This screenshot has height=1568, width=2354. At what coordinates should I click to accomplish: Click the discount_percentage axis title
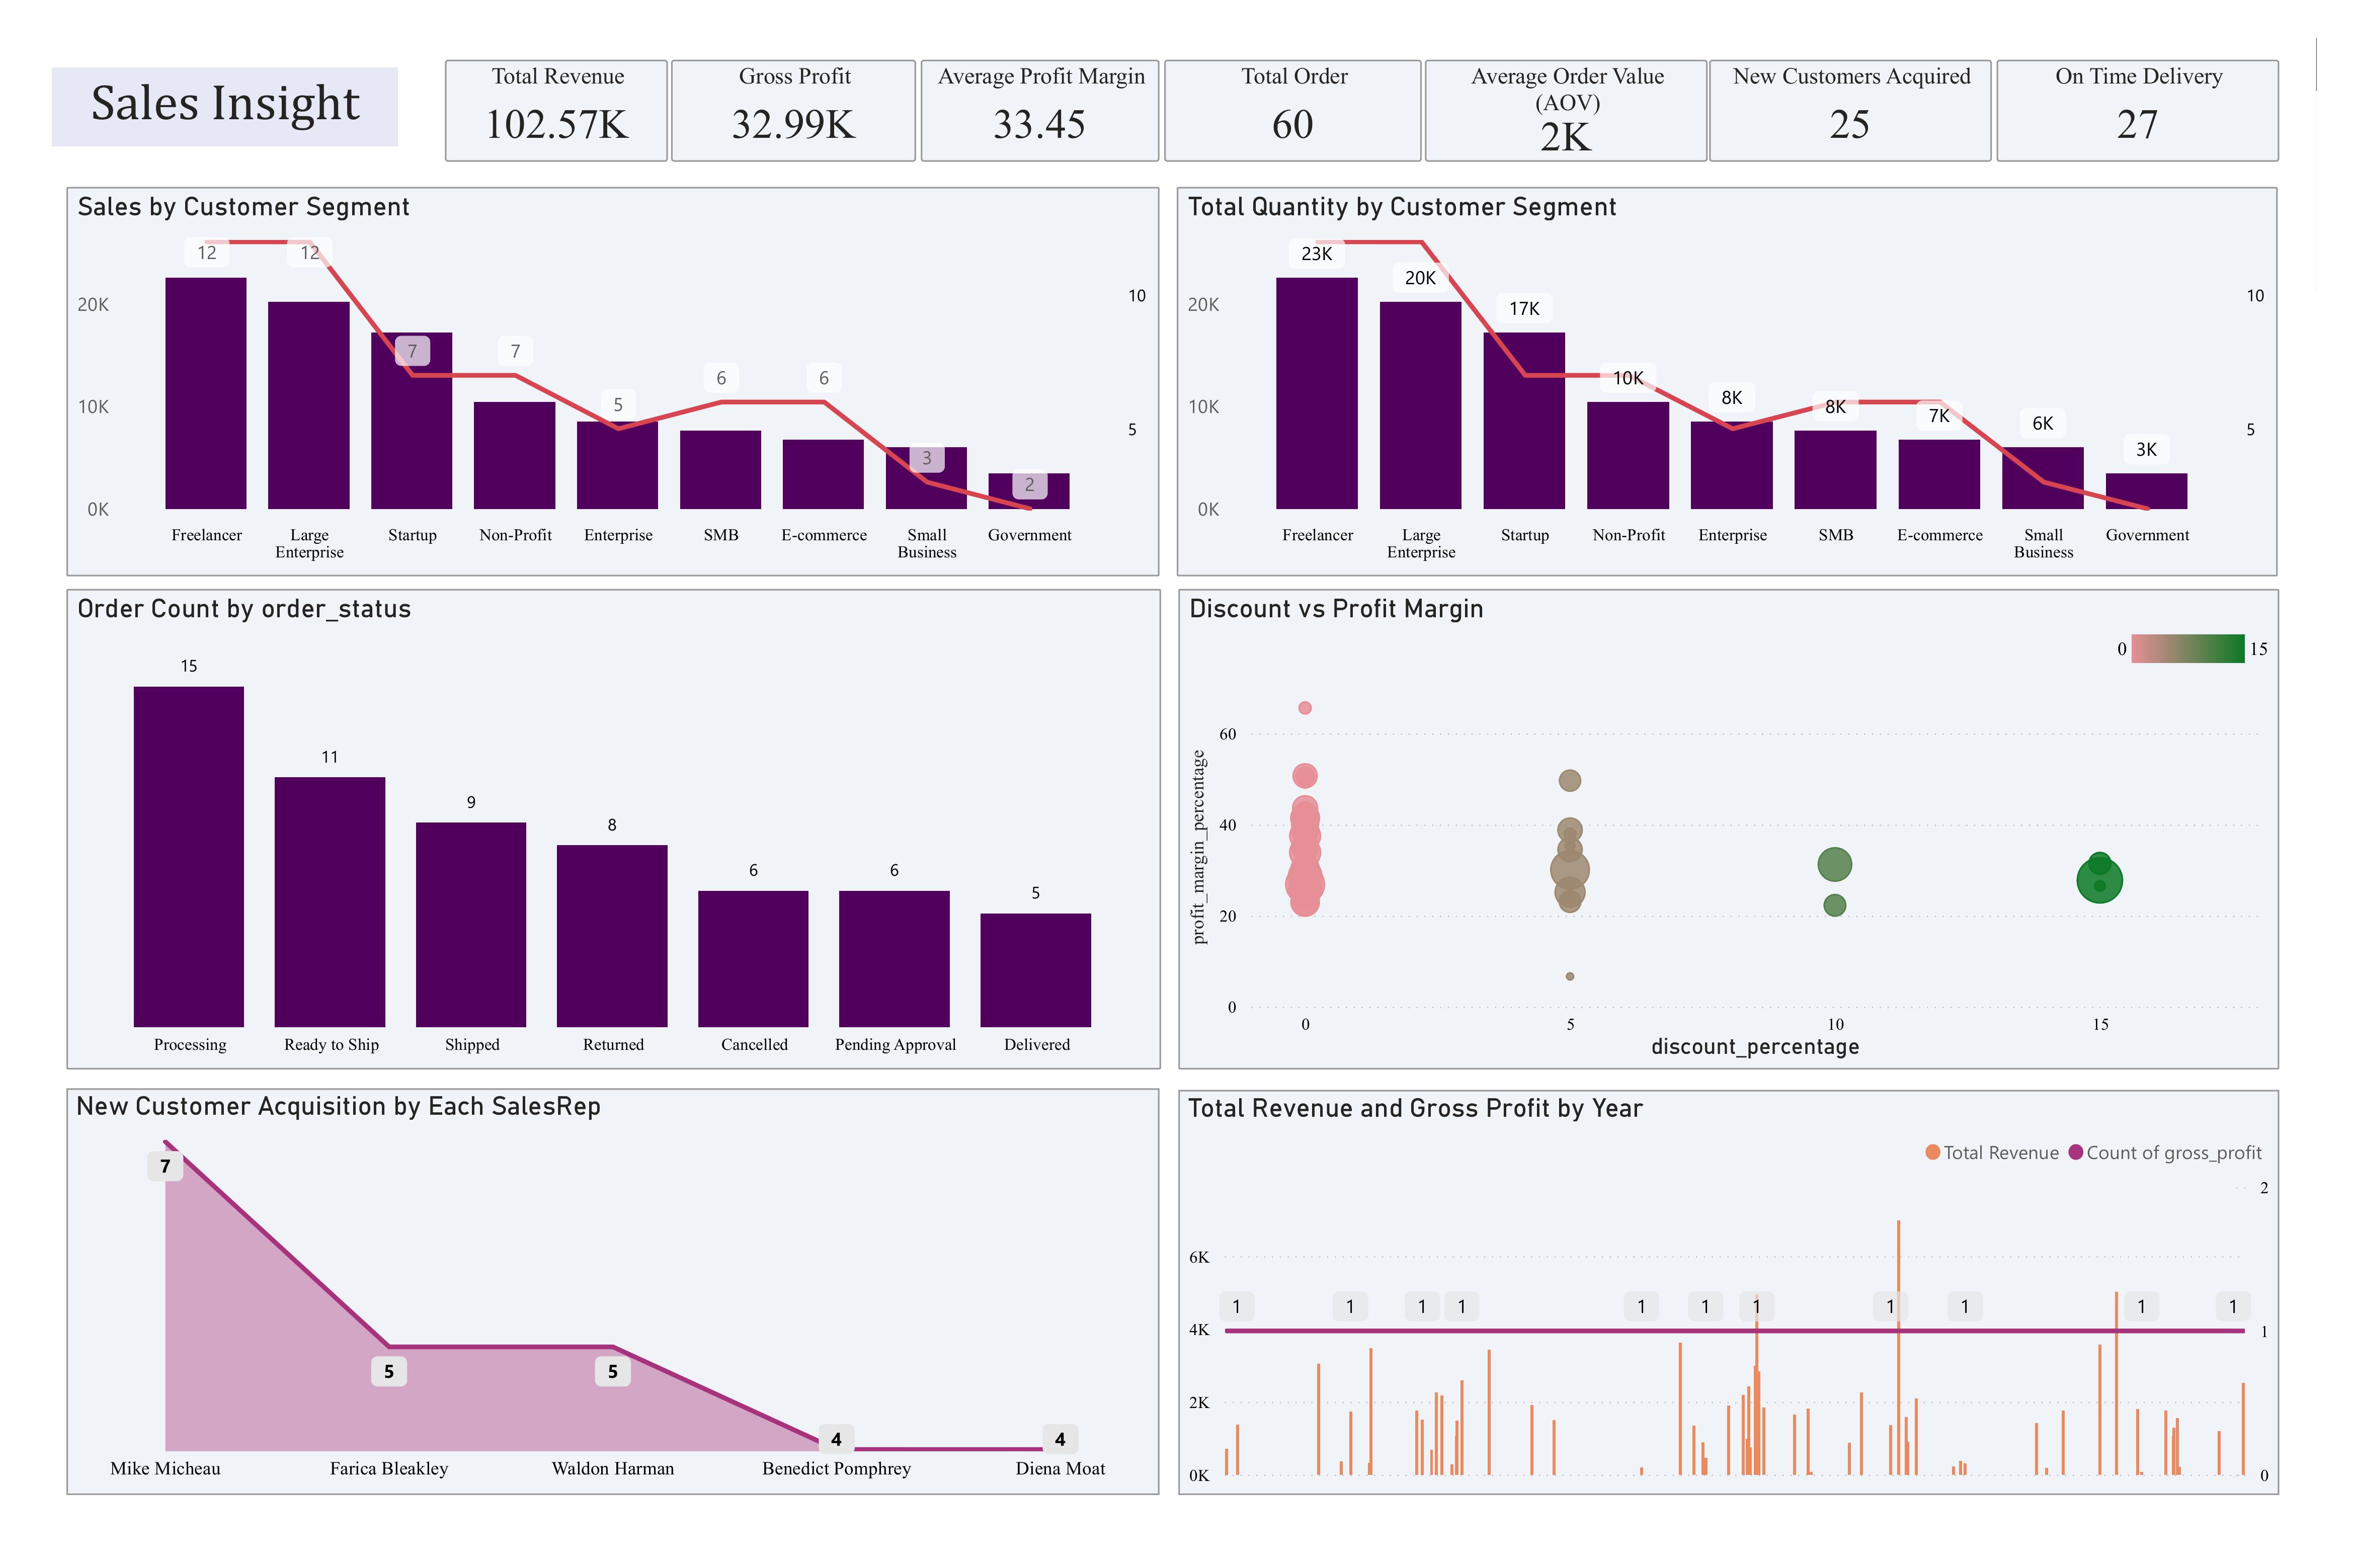coord(1755,1046)
